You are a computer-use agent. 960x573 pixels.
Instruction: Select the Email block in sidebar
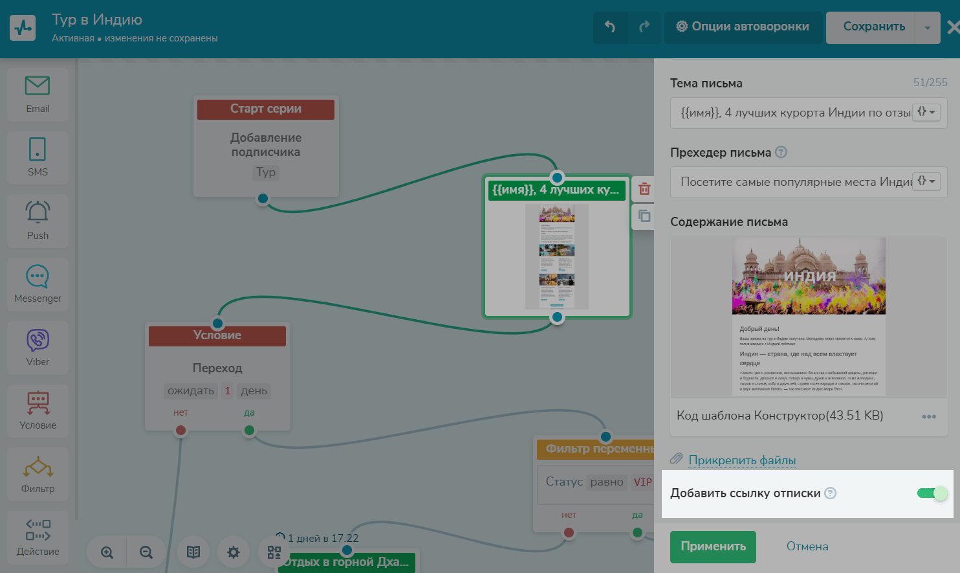pyautogui.click(x=38, y=95)
